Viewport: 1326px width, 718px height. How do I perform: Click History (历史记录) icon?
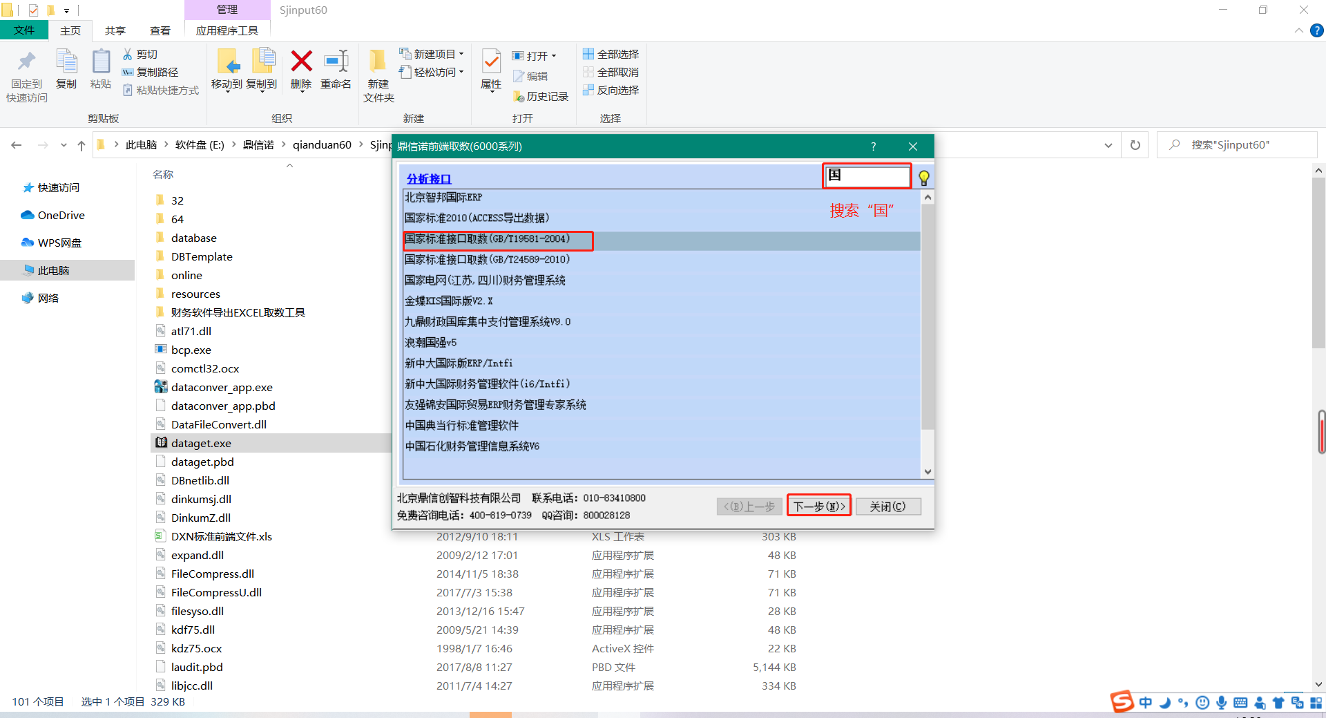(x=519, y=97)
